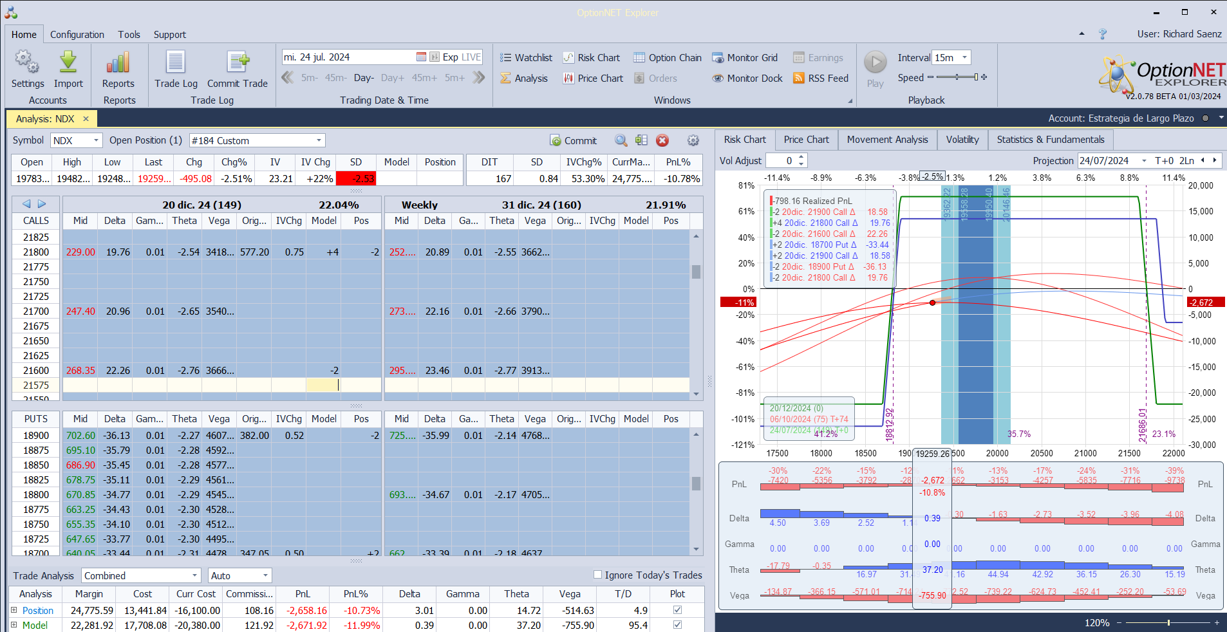
Task: Toggle Plot checkbox for Model row
Action: 677,624
